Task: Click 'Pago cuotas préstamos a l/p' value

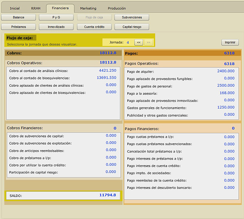Action: (229, 137)
